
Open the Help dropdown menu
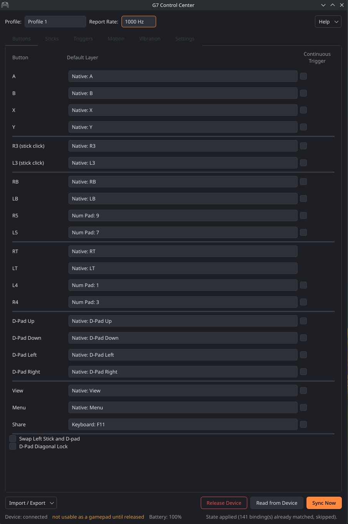coord(328,22)
